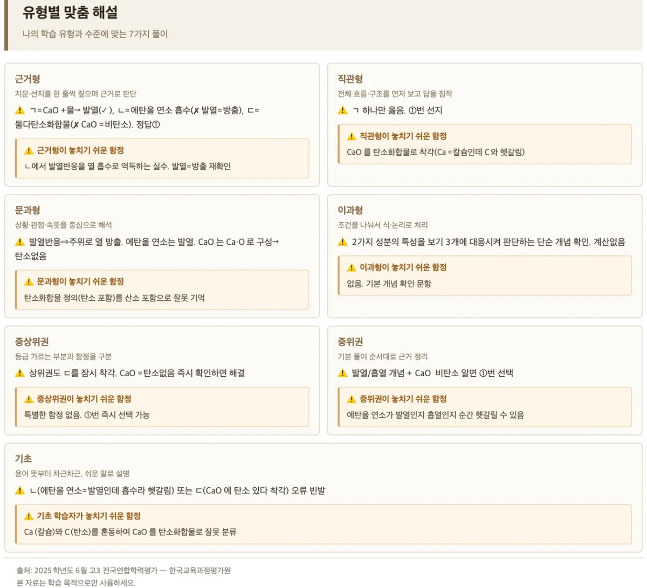Click the warning icon before 'ㄴ(에탄올 연소=발열인데'
The image size is (647, 588).
20,490
